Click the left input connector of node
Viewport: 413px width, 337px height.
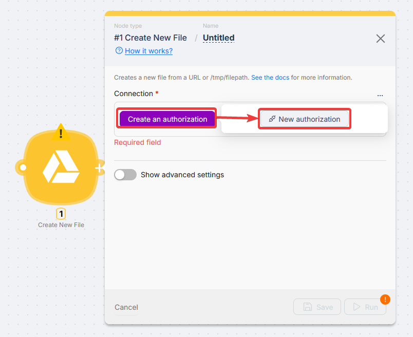click(23, 167)
